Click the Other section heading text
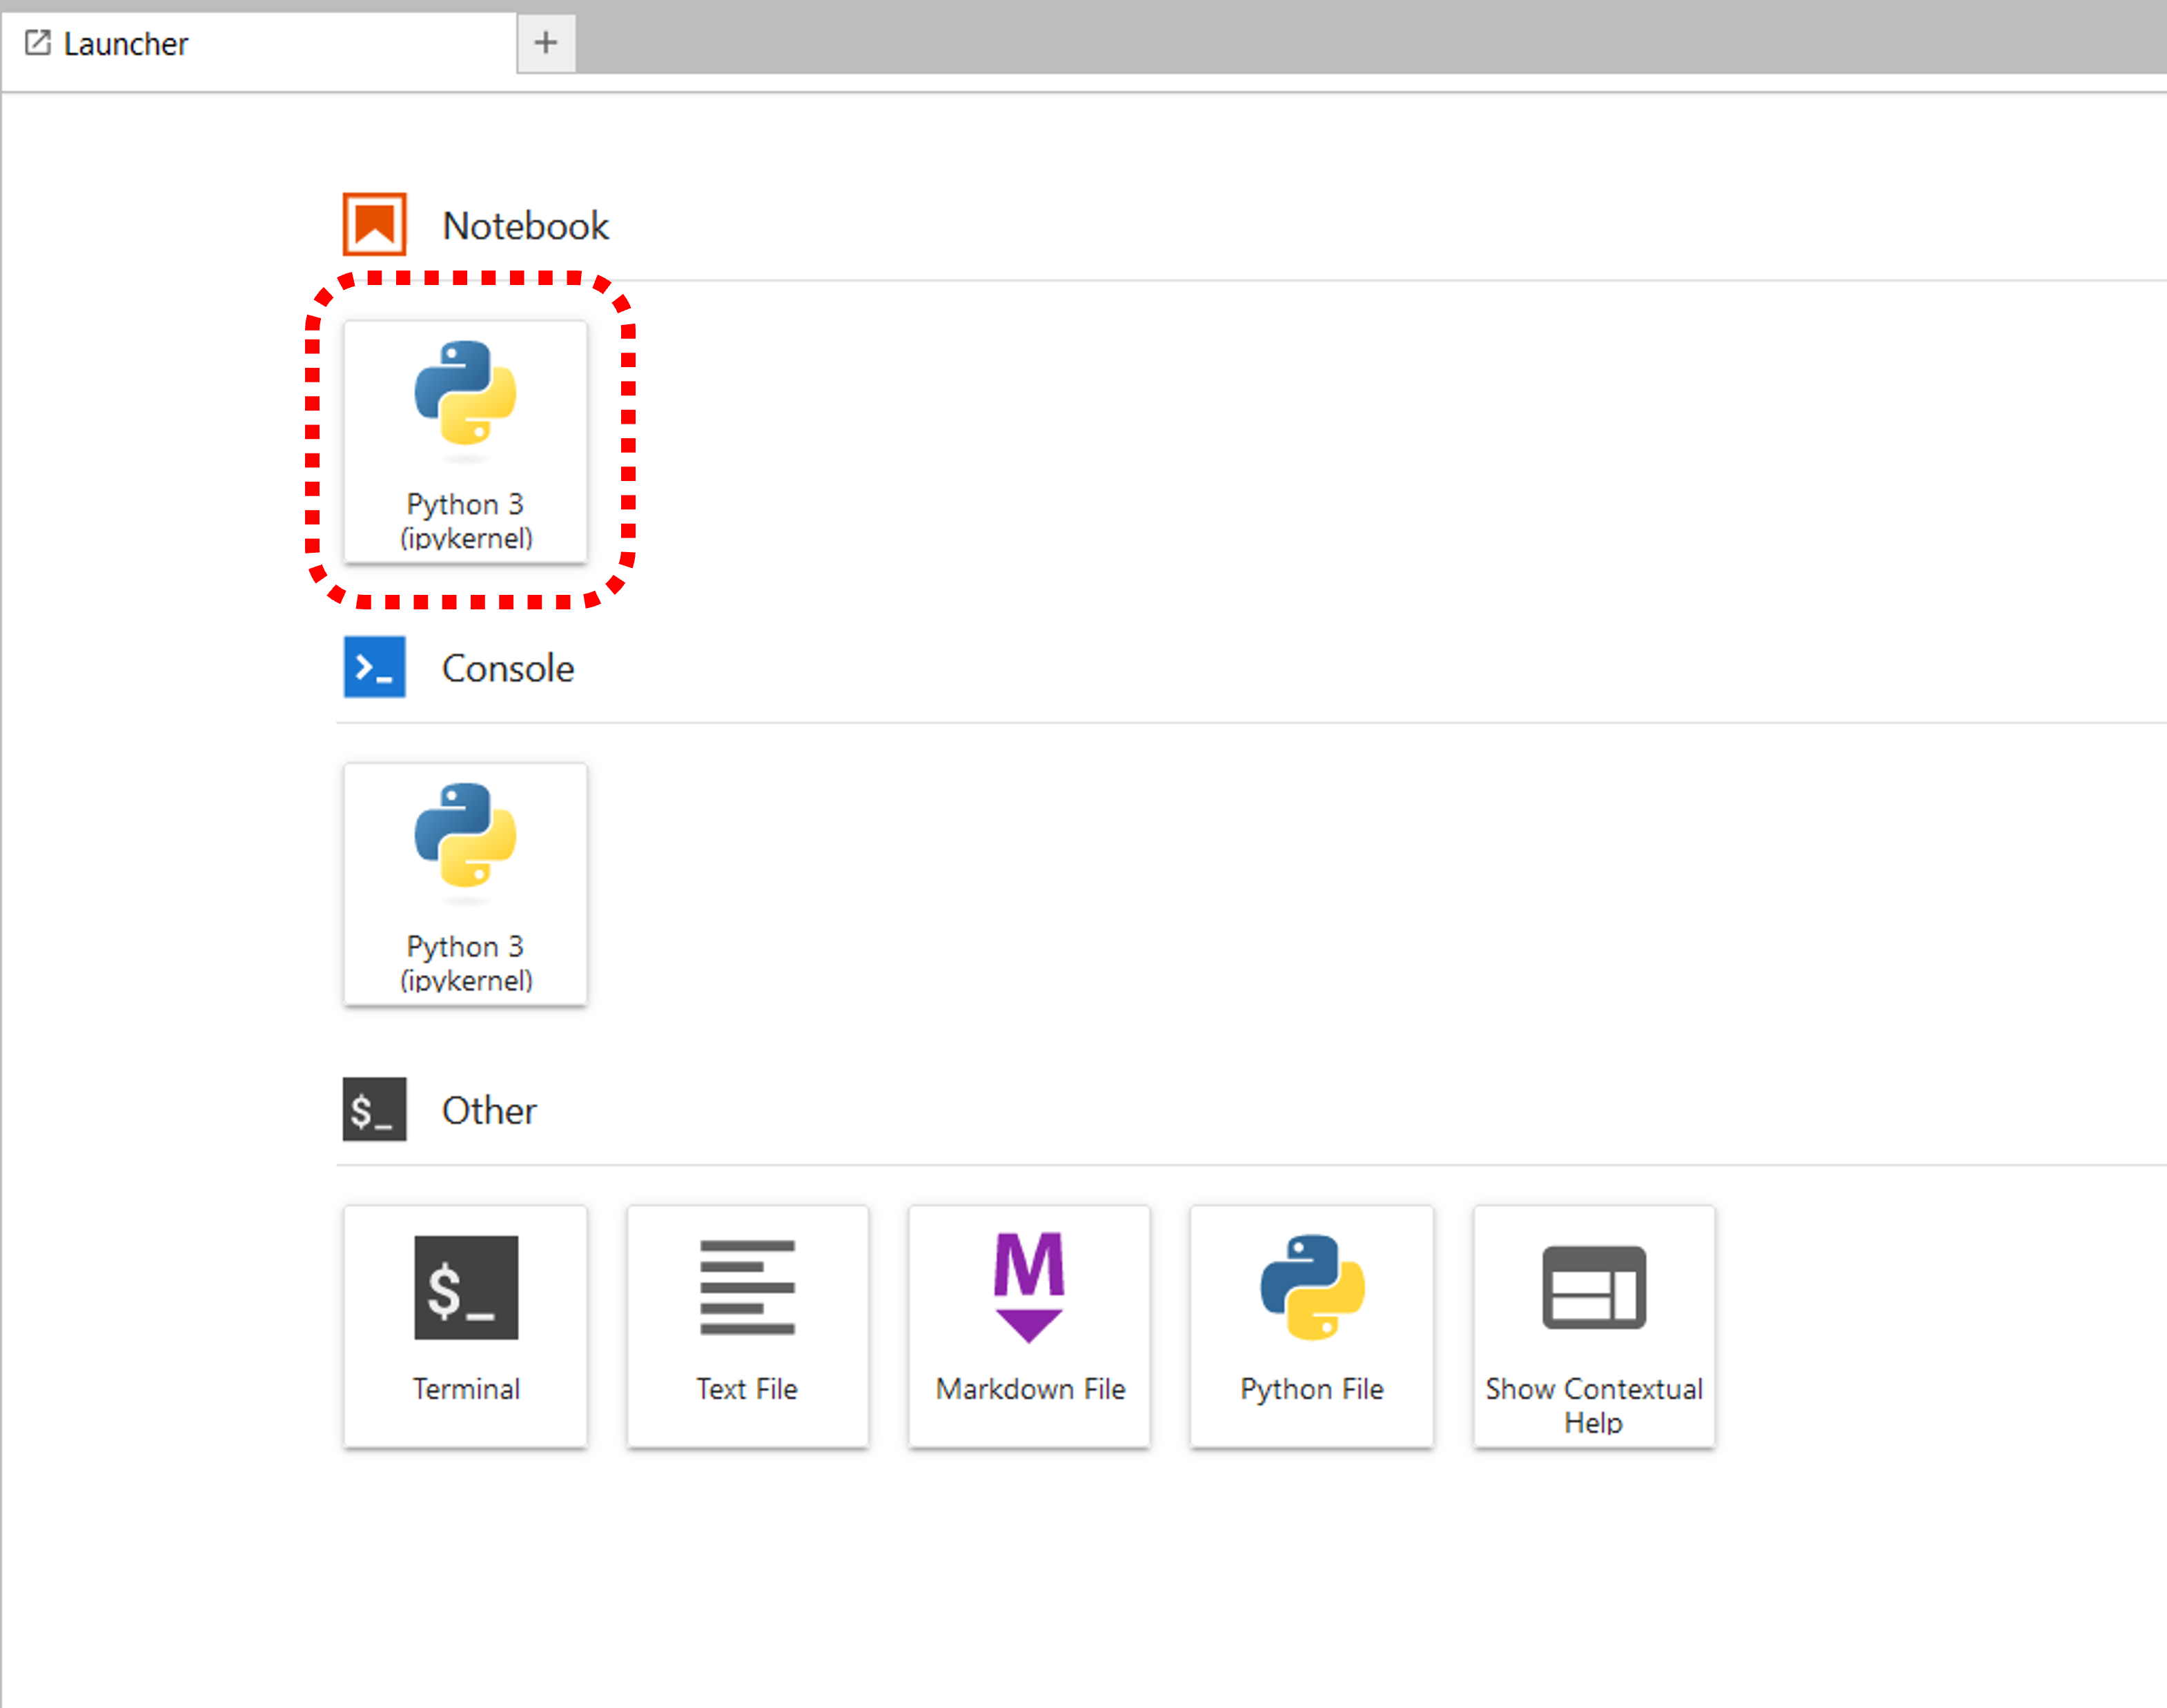The image size is (2167, 1708). pyautogui.click(x=489, y=1111)
